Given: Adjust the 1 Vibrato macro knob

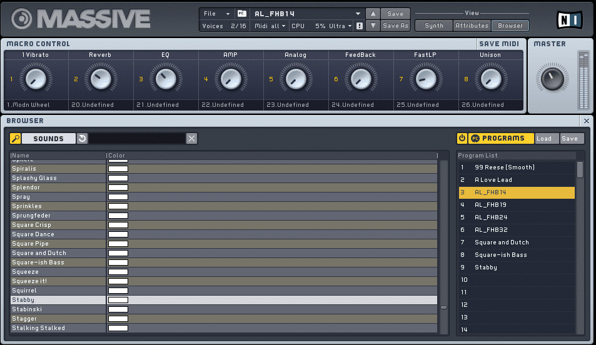Looking at the screenshot, I should point(36,79).
